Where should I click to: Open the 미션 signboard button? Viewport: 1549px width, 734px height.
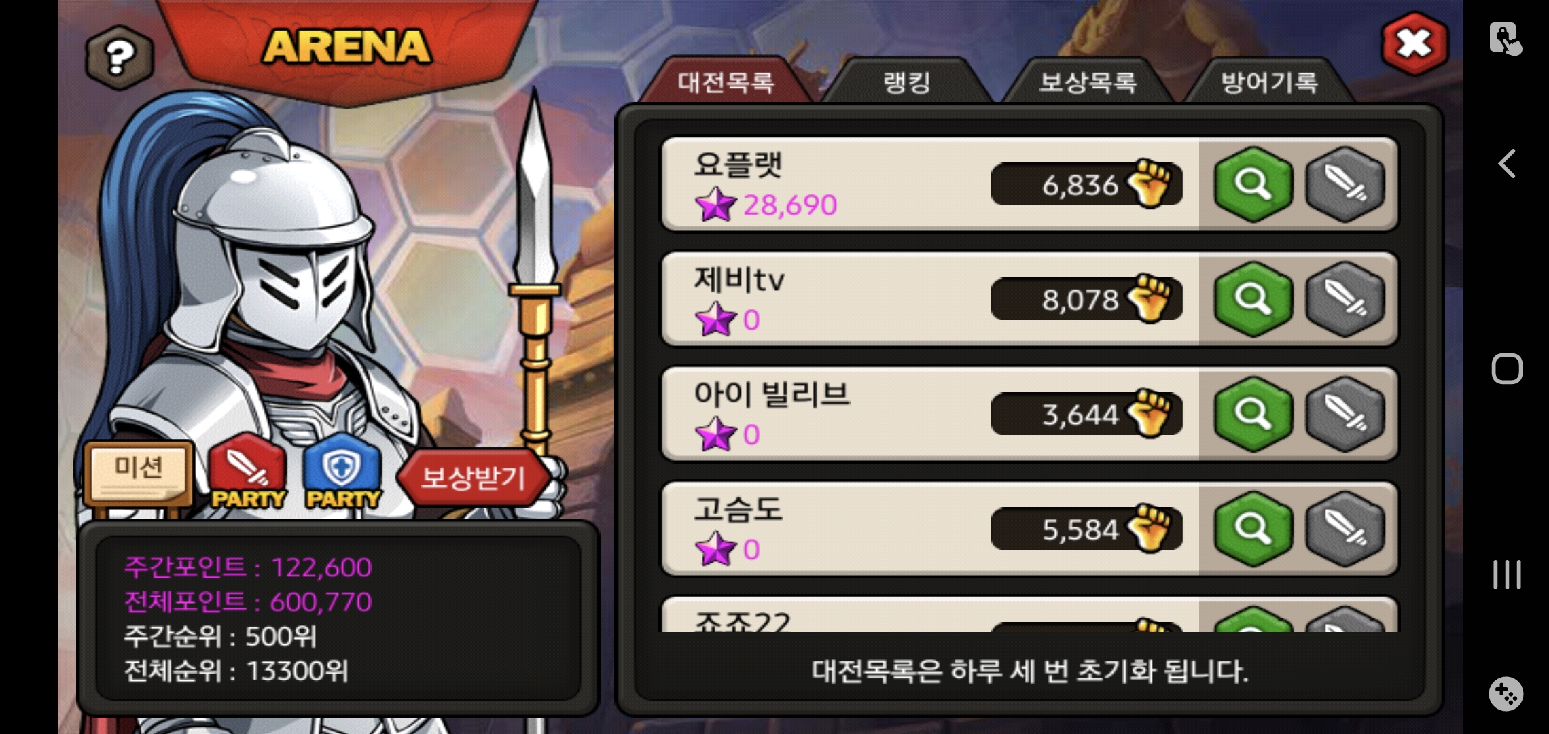click(x=139, y=472)
